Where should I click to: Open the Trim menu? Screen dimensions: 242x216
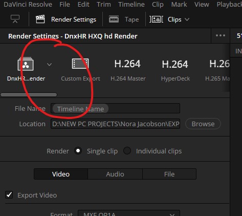(x=104, y=5)
